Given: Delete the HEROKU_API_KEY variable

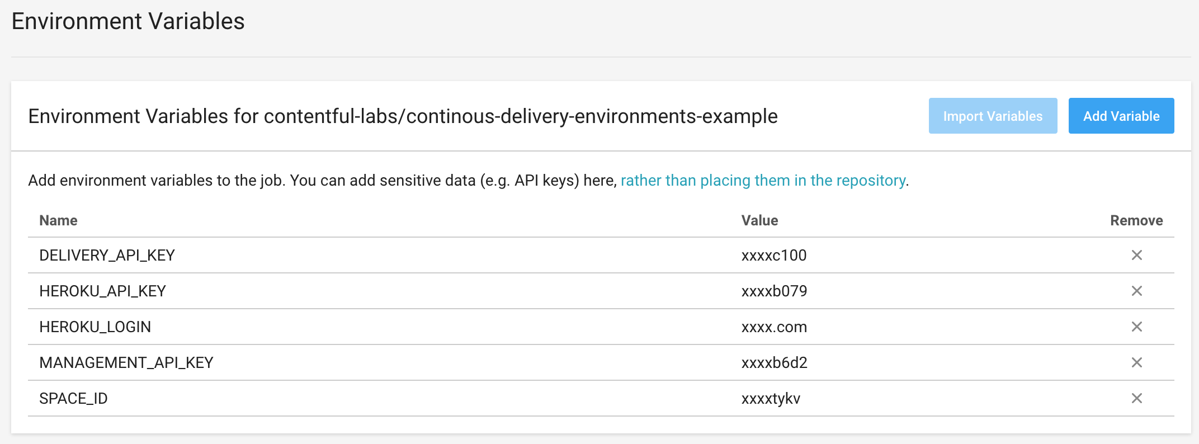Looking at the screenshot, I should pyautogui.click(x=1136, y=291).
